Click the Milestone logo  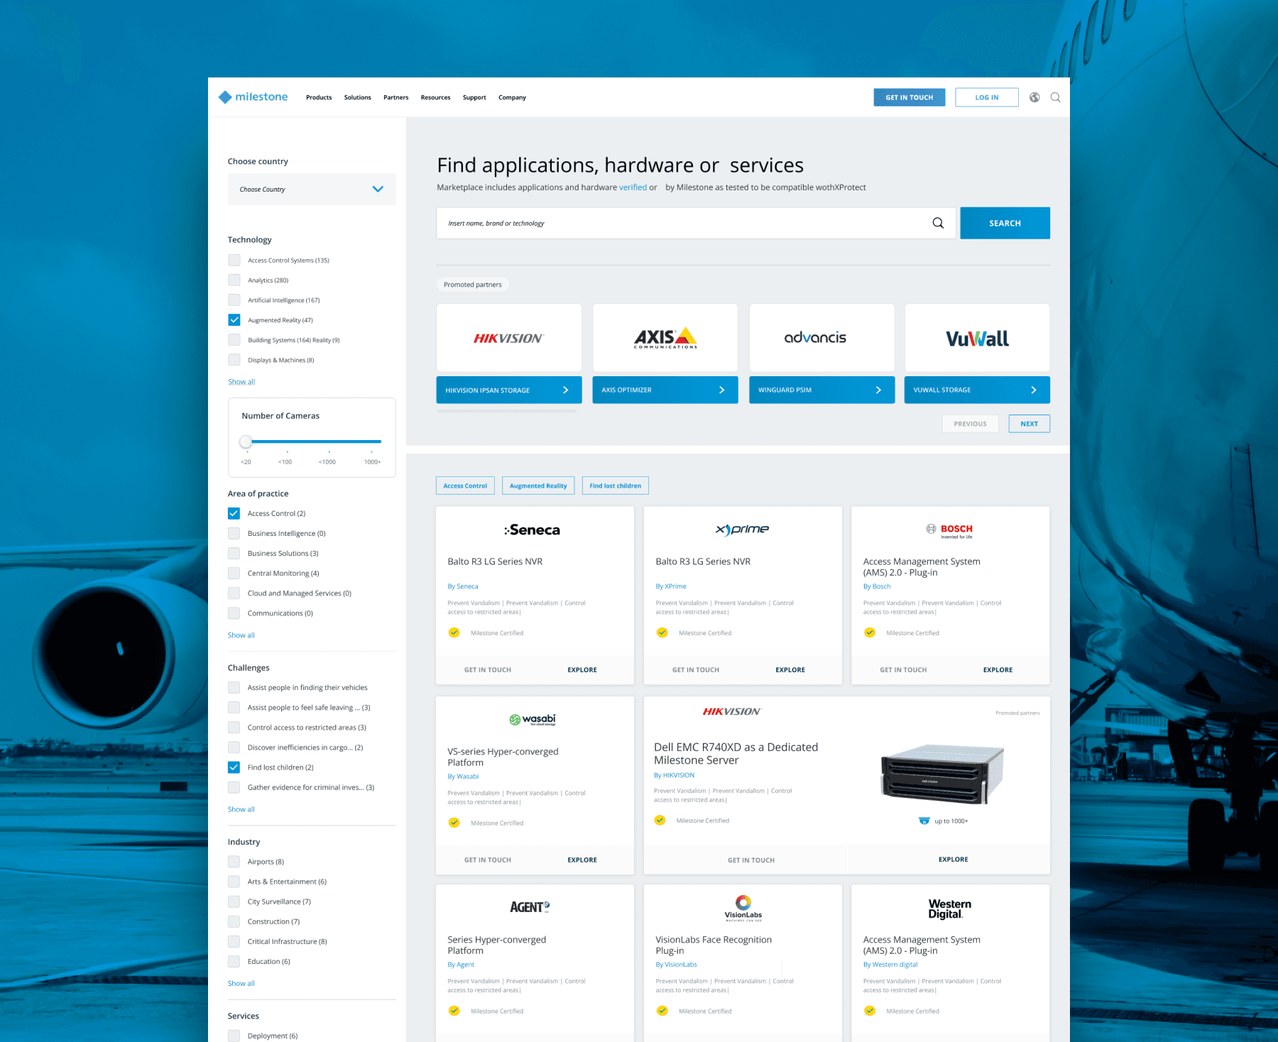[x=253, y=97]
